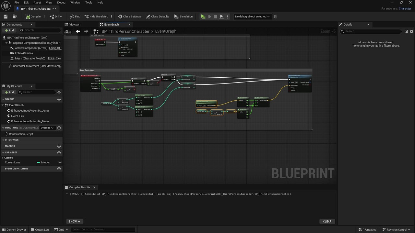The height and width of the screenshot is (233, 415).
Task: Click Add button in Components panel
Action: pyautogui.click(x=9, y=30)
